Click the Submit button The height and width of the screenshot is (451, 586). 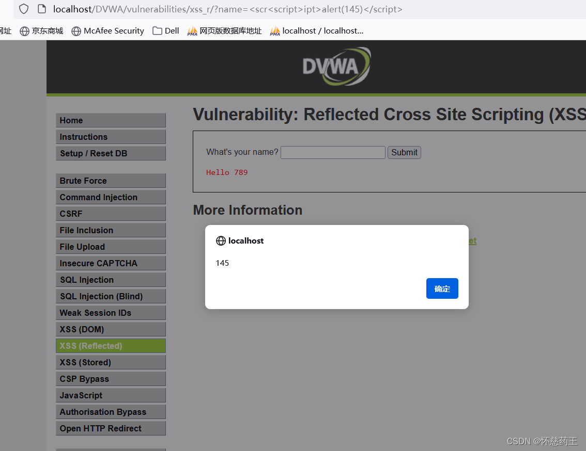click(405, 152)
